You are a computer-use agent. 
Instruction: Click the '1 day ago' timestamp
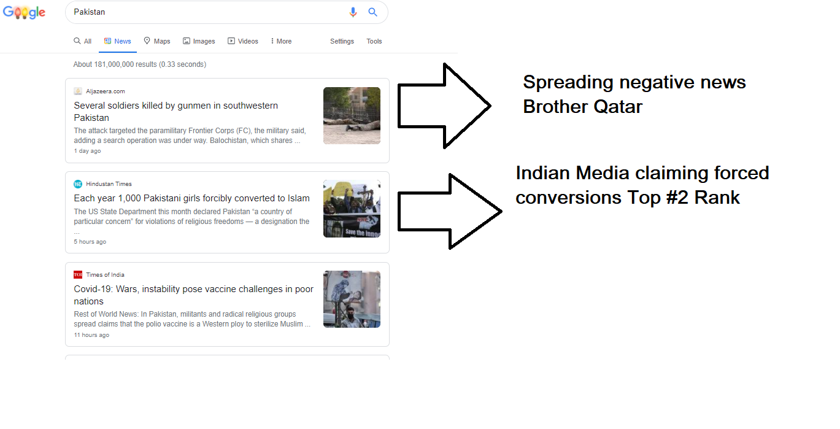[x=87, y=150]
